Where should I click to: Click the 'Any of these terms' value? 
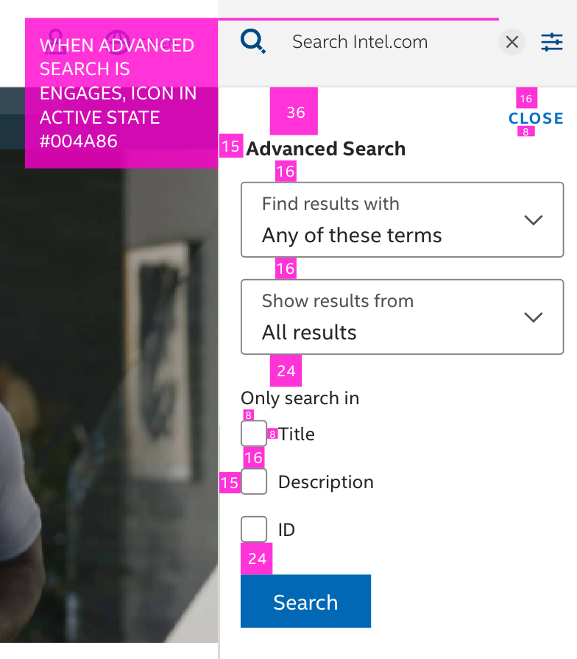(x=352, y=236)
